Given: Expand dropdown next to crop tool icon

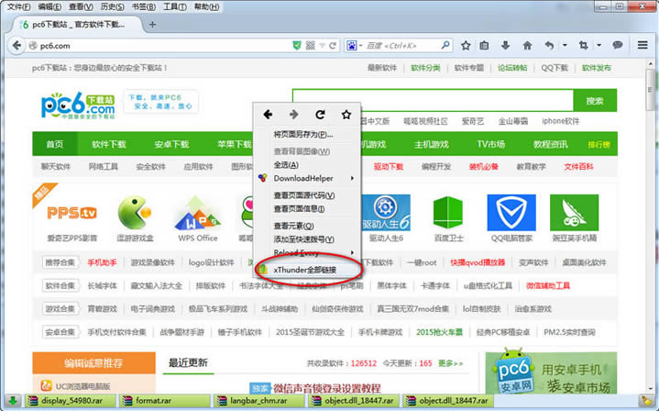Looking at the screenshot, I should [599, 46].
